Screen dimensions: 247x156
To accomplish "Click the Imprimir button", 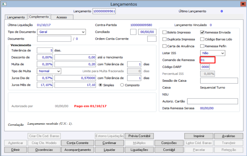I will pos(199,136).
